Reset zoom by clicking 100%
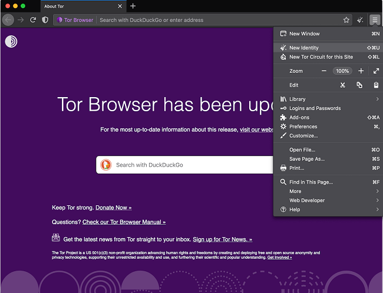383x293 pixels. click(342, 71)
